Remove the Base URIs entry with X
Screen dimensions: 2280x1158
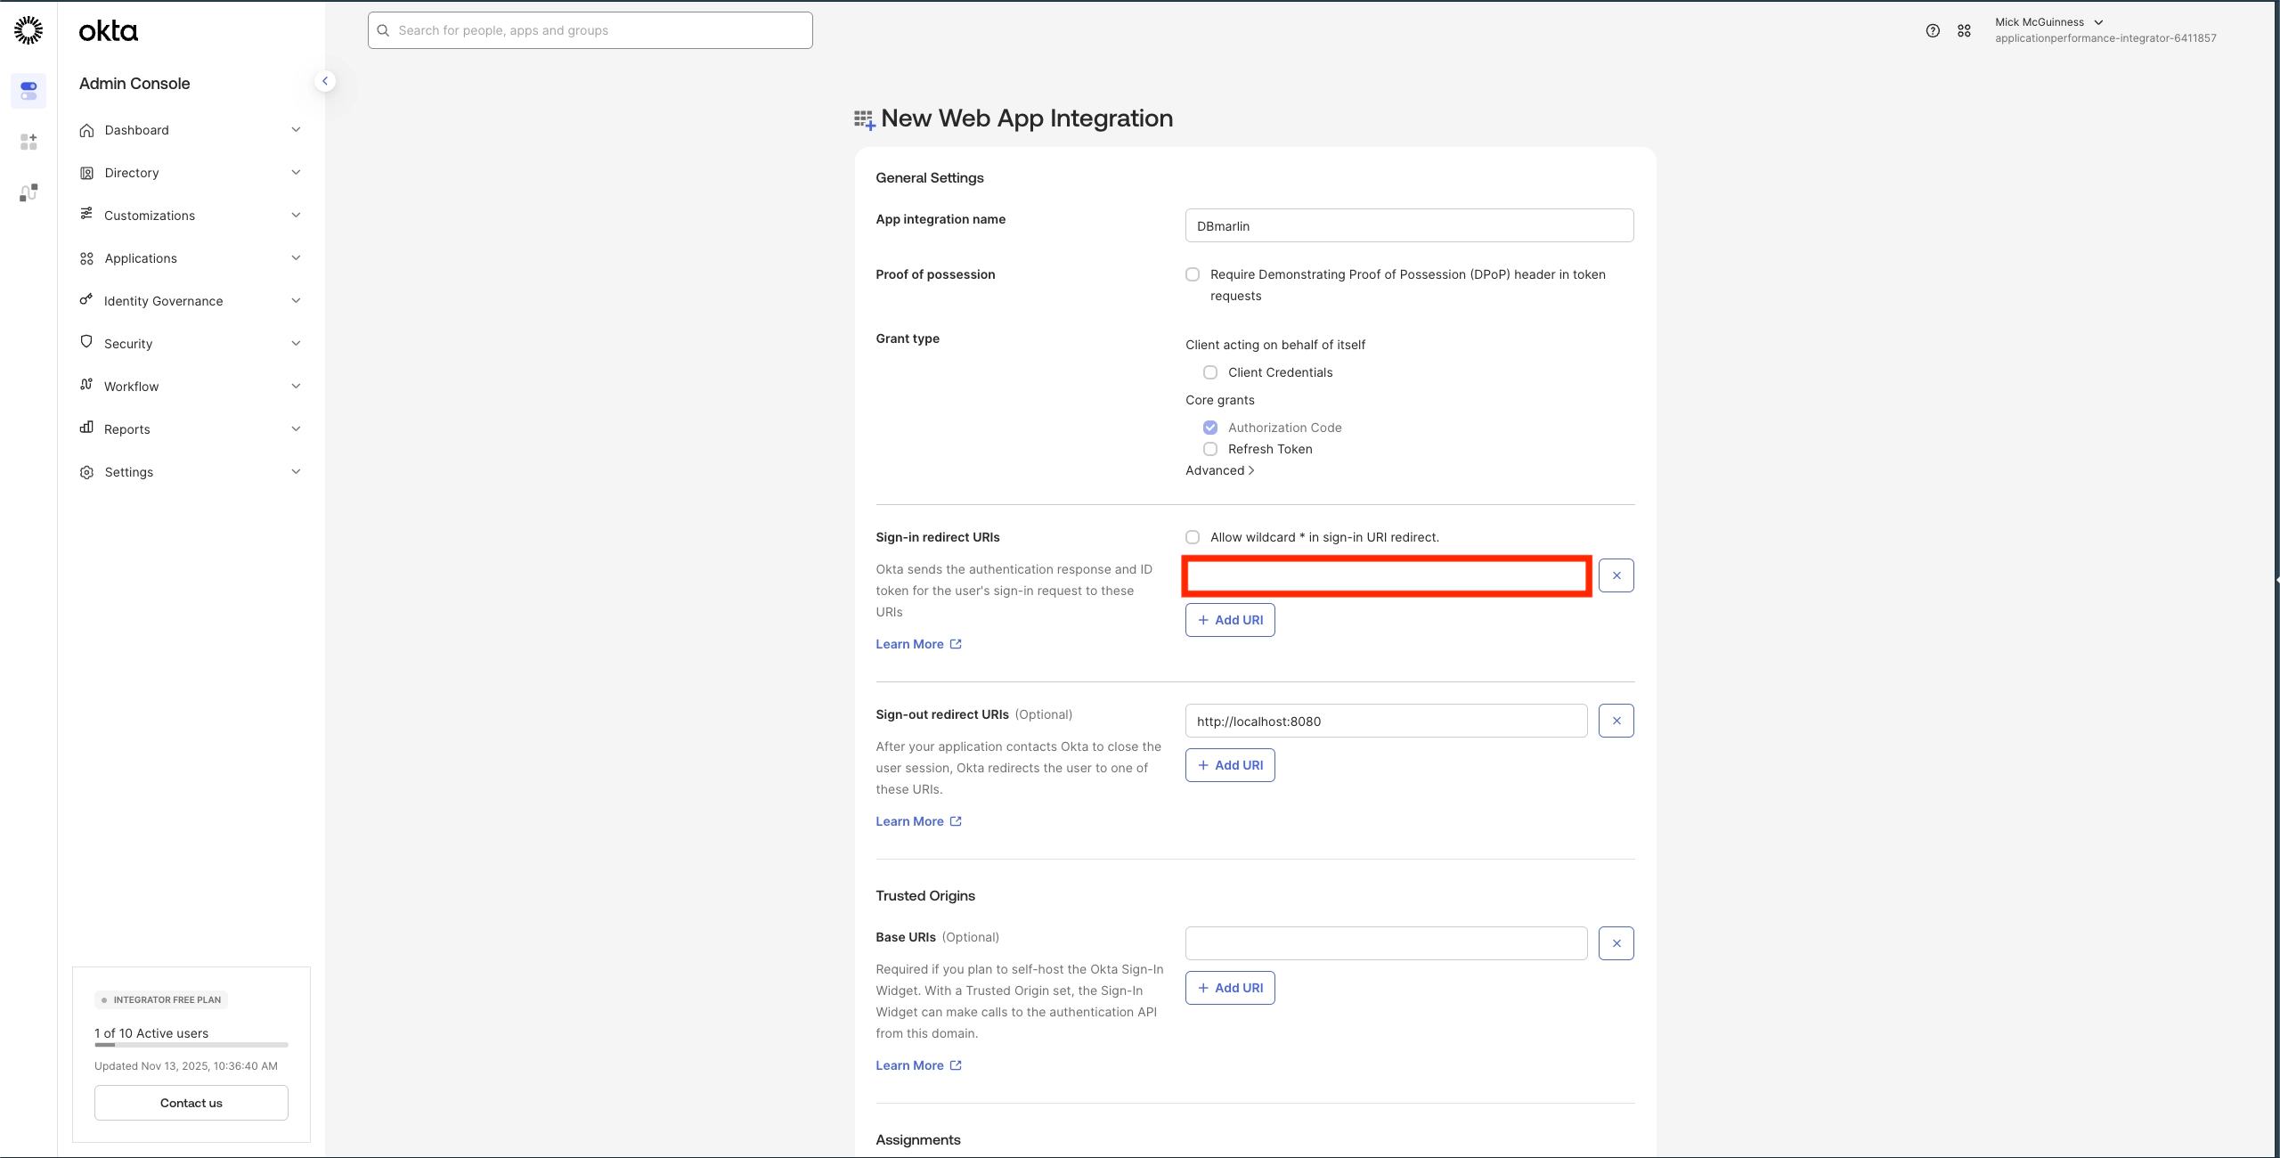coord(1616,943)
